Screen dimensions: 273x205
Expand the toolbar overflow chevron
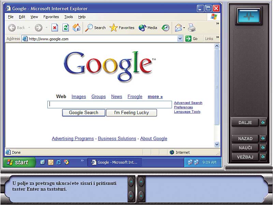217,23
